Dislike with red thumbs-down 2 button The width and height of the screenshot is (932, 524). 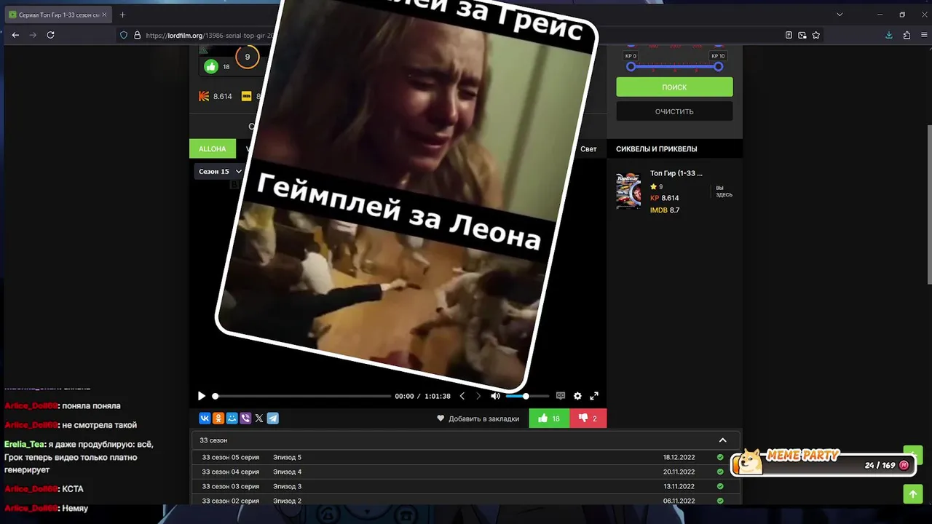point(588,418)
